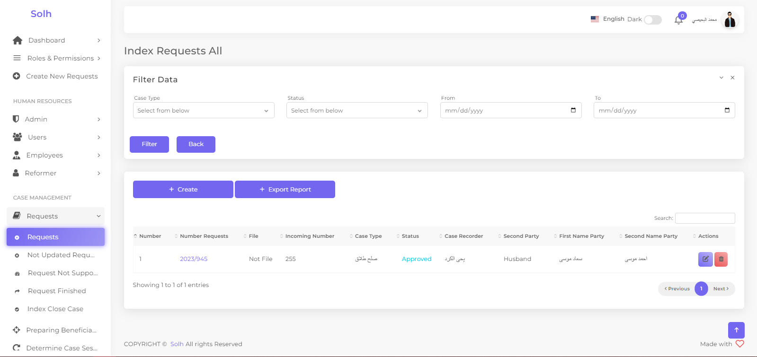Click the edit icon in the table row
Viewport: 757px width, 357px height.
(705, 259)
